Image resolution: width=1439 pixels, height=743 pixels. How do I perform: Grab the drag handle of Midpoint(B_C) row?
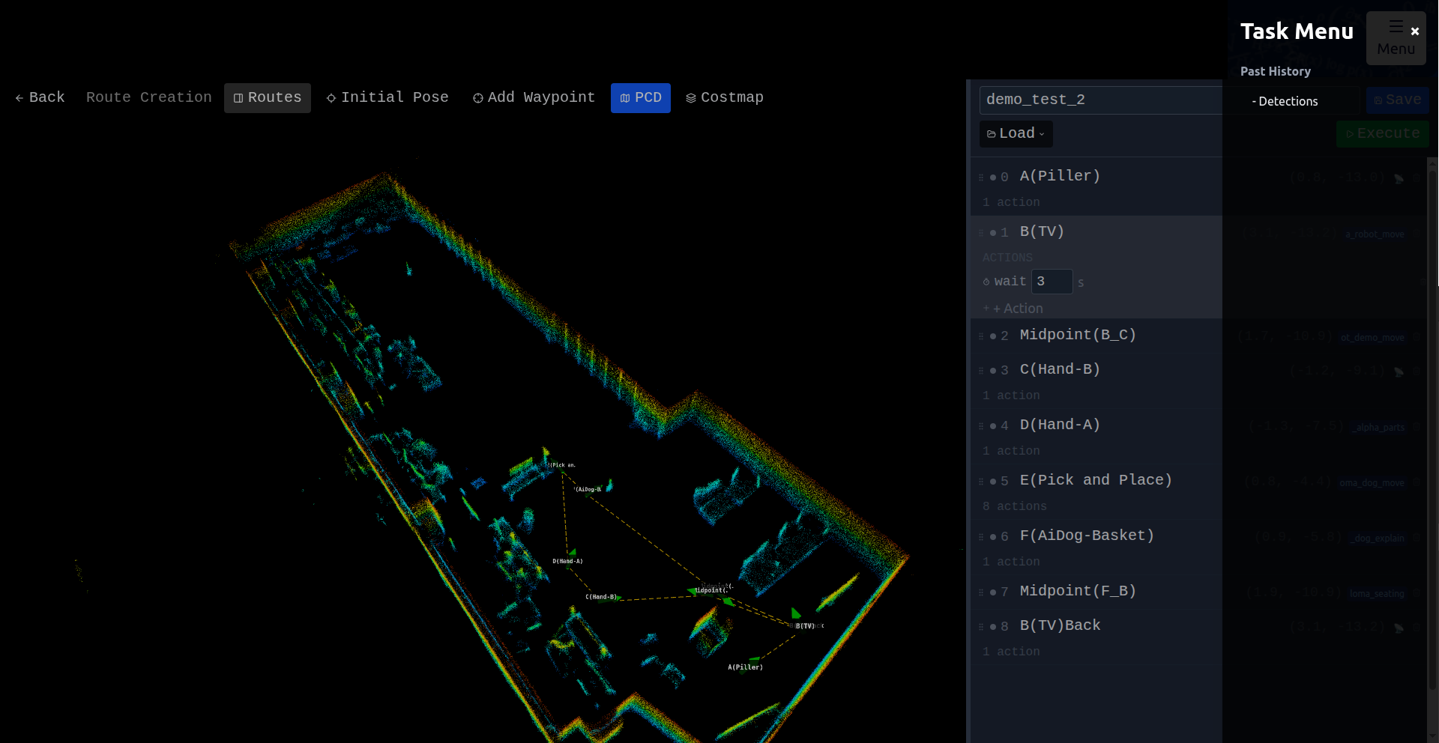tap(981, 336)
